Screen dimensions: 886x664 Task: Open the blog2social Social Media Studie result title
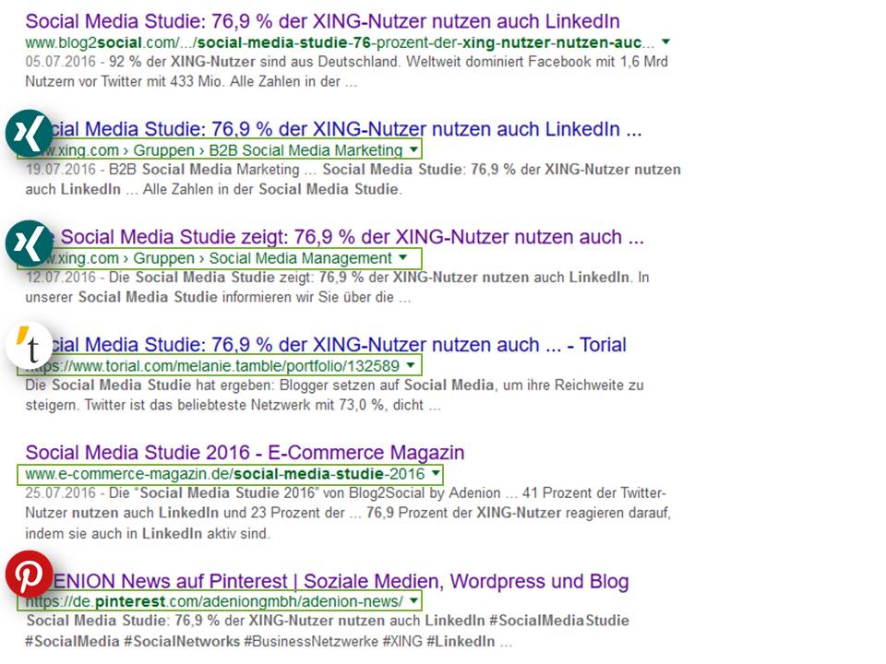pyautogui.click(x=323, y=21)
